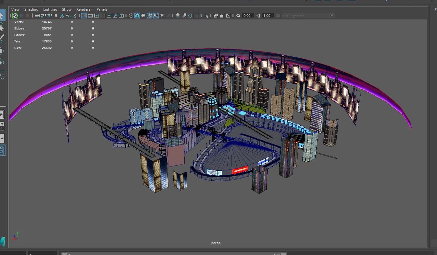Click the exposure value field 0.00
Viewport: 437px width, 255px height.
point(247,16)
